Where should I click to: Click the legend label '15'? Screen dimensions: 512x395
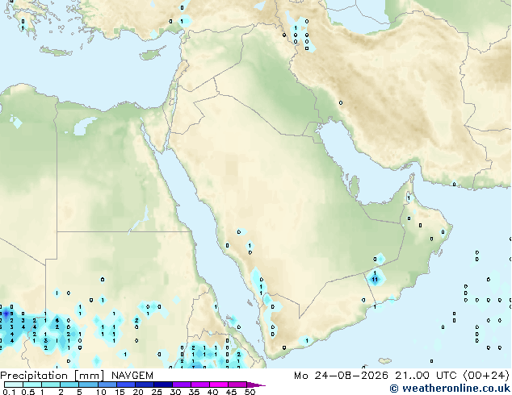120,392
